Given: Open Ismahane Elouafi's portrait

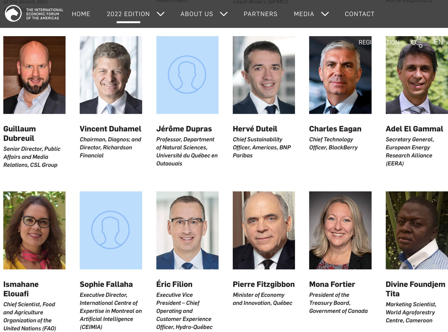Looking at the screenshot, I should tap(34, 230).
